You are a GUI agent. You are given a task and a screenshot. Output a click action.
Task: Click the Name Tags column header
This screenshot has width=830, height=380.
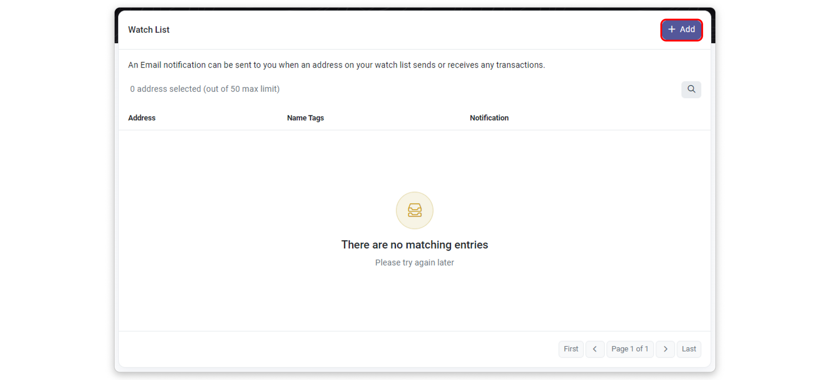click(x=305, y=118)
